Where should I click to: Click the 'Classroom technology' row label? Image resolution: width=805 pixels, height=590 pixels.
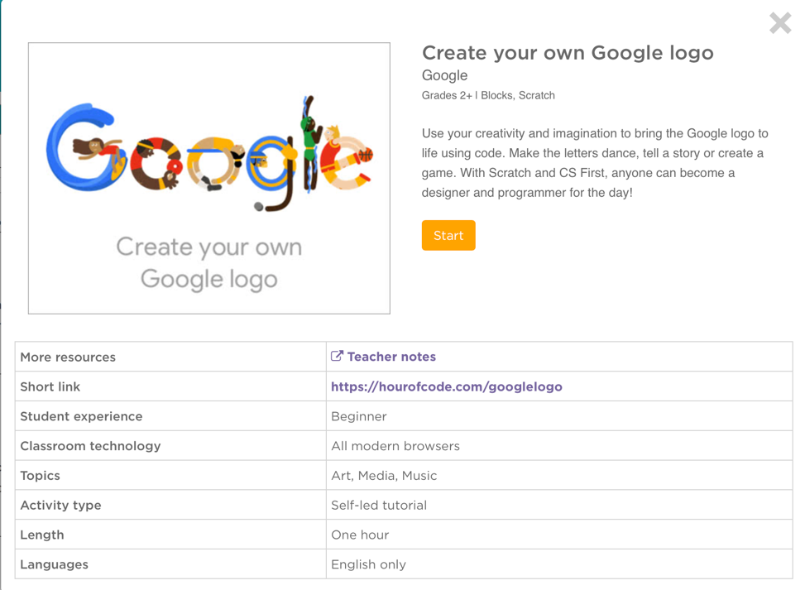pyautogui.click(x=90, y=446)
